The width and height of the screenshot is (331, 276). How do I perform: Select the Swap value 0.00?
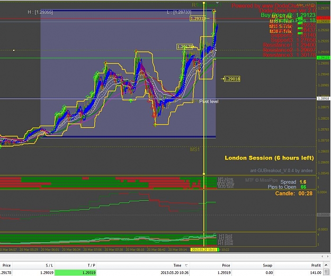click(269, 273)
